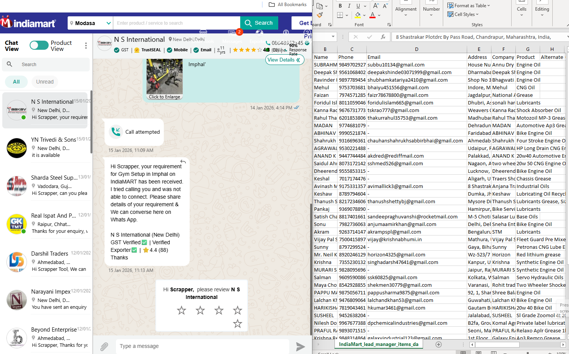Select the IndiaMart_lead_manager_items_da sheet tab
The image size is (569, 354).
(378, 345)
